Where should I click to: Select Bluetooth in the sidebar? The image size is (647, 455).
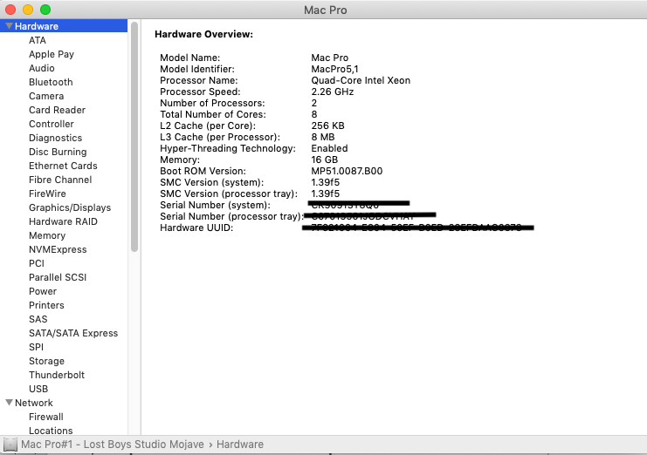[51, 82]
